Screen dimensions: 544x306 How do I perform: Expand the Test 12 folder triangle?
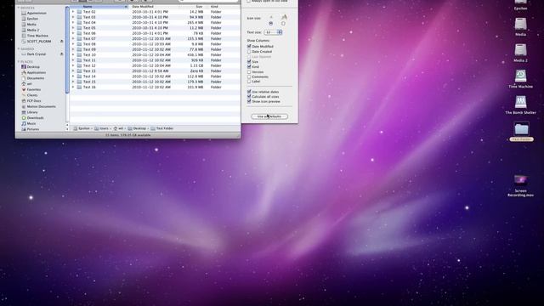pyautogui.click(x=73, y=65)
